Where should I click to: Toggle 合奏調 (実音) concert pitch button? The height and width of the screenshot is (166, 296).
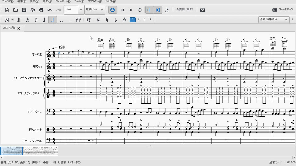coord(185,10)
